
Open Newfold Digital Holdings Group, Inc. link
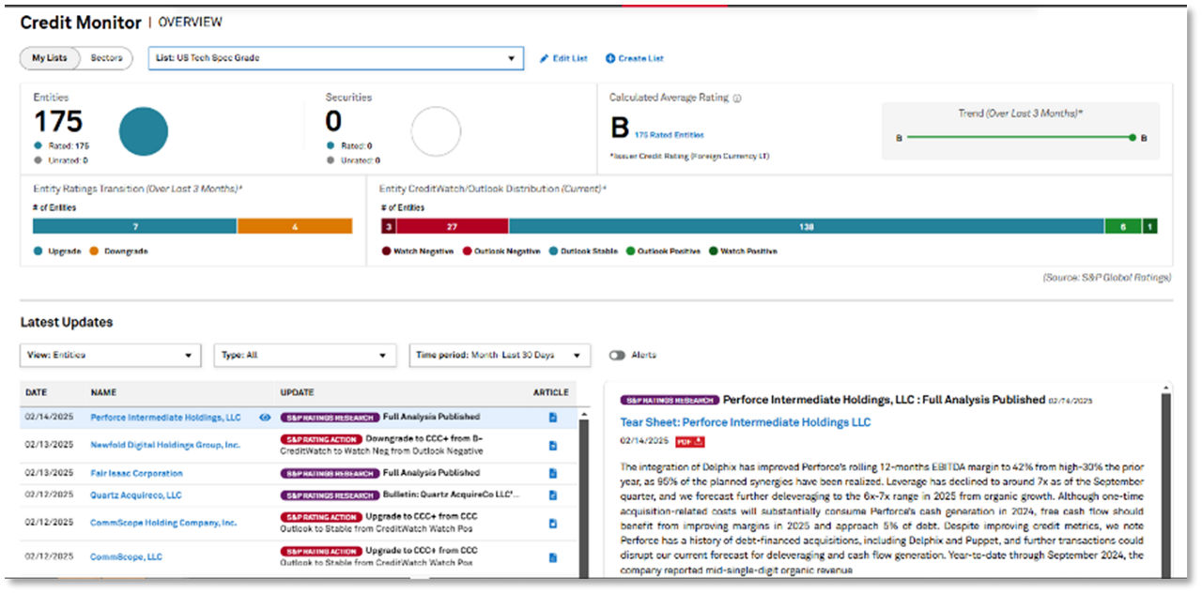165,445
